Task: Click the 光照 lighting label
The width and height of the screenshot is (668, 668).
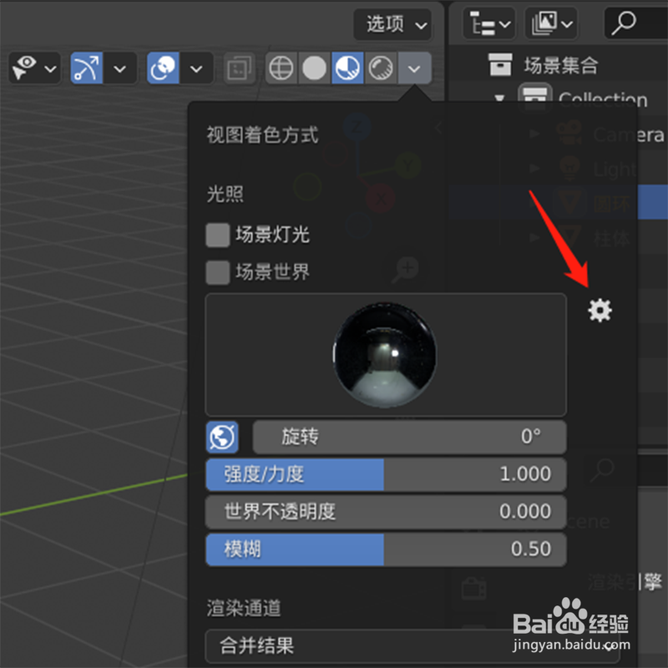Action: click(225, 195)
